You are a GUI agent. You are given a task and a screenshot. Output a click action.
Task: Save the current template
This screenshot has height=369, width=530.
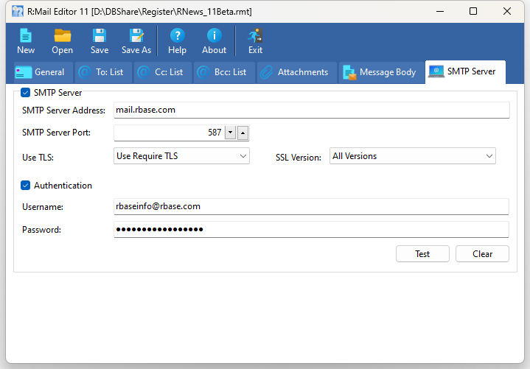point(100,41)
